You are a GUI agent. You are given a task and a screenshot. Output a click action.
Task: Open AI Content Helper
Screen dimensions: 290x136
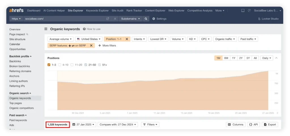tap(54, 10)
